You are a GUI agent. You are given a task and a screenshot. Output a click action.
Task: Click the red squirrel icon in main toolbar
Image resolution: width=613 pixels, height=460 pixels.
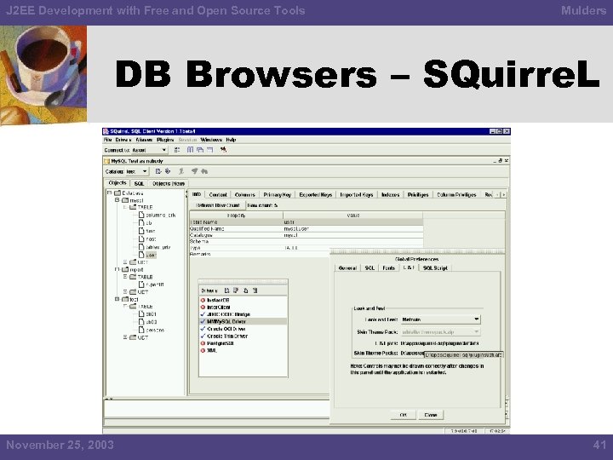click(x=223, y=150)
